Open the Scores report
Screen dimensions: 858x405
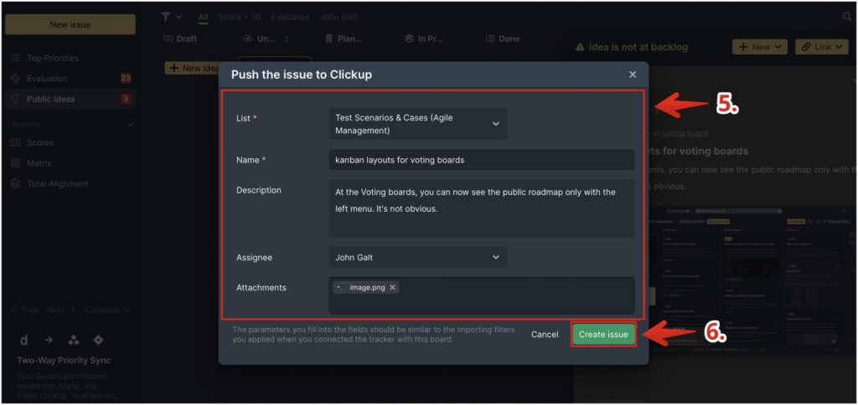[x=40, y=142]
